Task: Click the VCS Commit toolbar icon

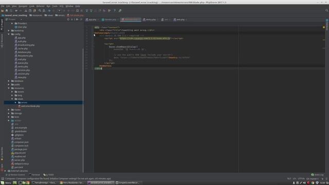Action: point(91,10)
